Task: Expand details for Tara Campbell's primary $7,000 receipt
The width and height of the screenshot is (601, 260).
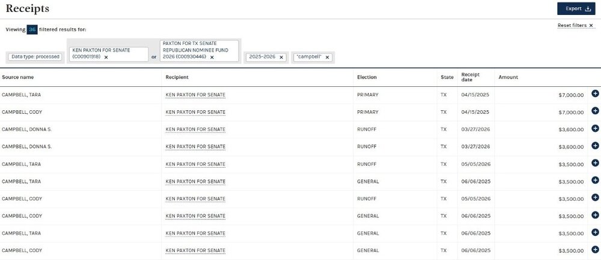Action: point(595,93)
